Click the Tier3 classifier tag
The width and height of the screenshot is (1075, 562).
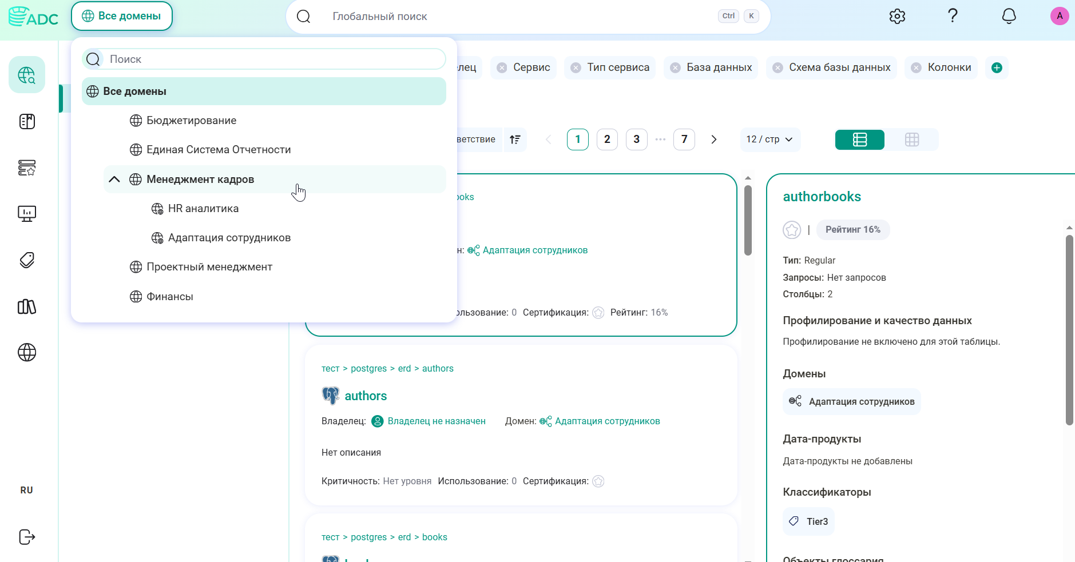[x=808, y=521]
